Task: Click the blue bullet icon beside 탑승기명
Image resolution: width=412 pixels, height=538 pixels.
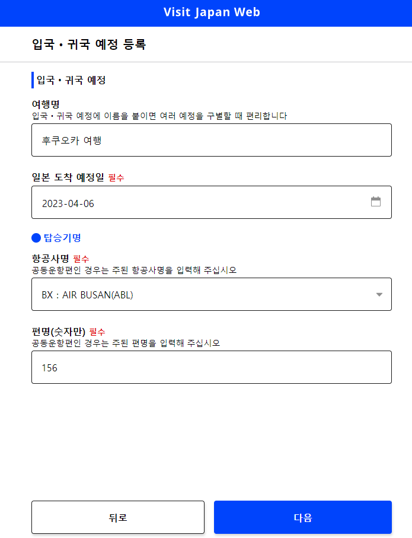Action: (x=36, y=238)
